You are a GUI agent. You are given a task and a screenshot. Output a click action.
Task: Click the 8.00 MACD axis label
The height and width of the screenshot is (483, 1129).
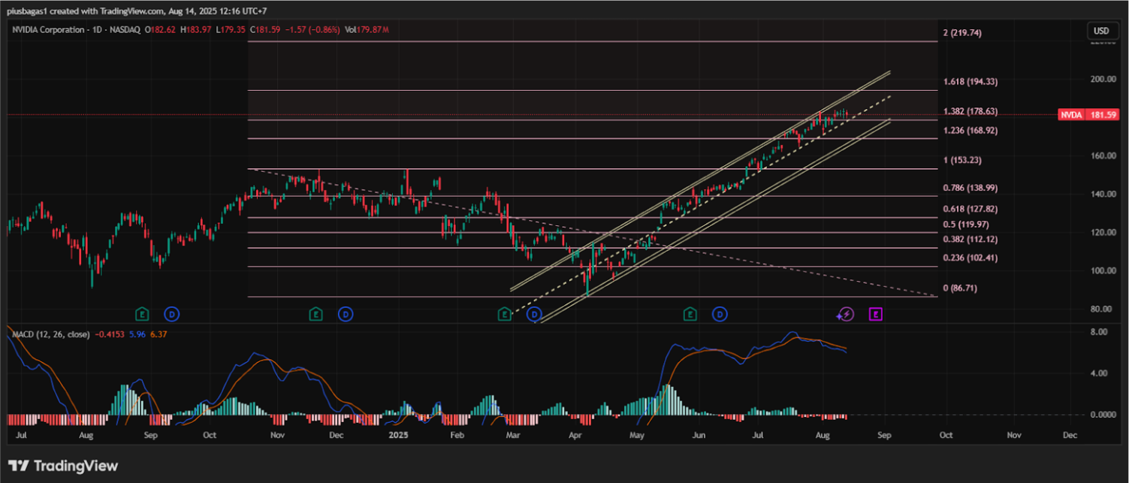pos(1099,331)
